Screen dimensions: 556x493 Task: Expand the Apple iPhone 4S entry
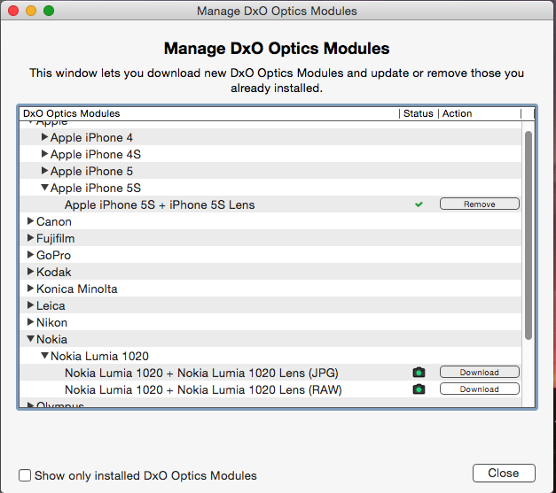coord(44,154)
